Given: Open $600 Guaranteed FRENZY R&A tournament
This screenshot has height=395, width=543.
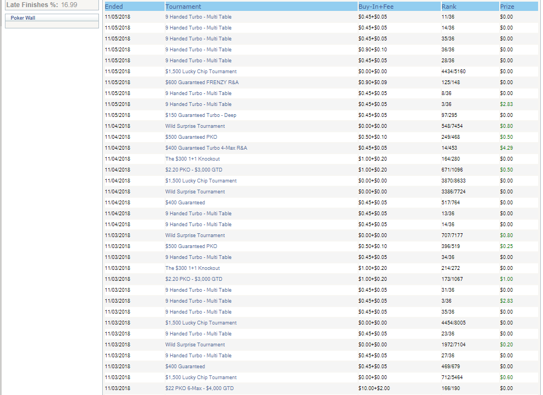Looking at the screenshot, I should click(202, 82).
